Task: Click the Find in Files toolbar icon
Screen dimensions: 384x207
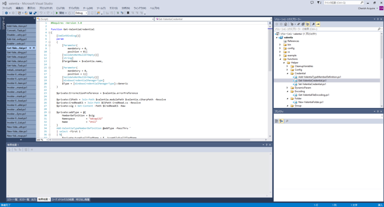Action: tap(98, 13)
